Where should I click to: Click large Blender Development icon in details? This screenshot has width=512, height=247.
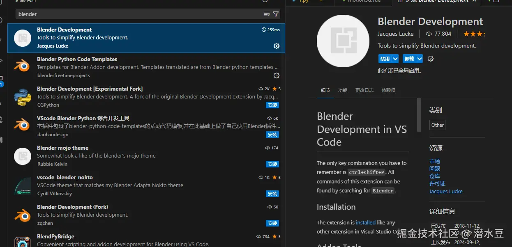point(343,41)
